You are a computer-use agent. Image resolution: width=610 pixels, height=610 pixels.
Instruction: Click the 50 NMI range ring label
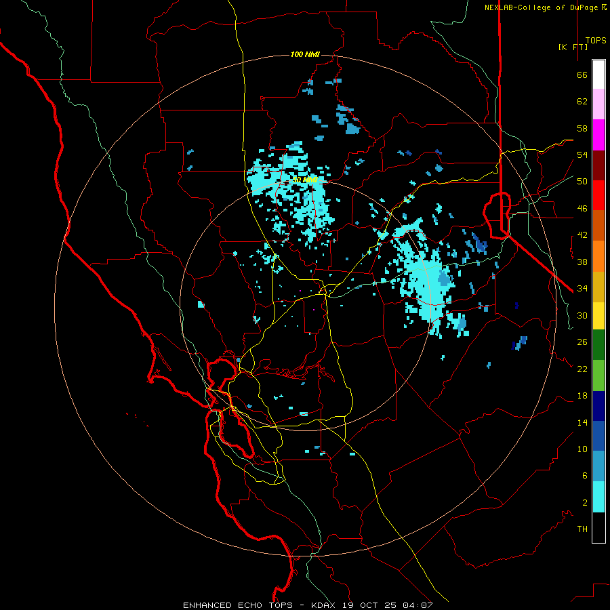click(x=304, y=180)
